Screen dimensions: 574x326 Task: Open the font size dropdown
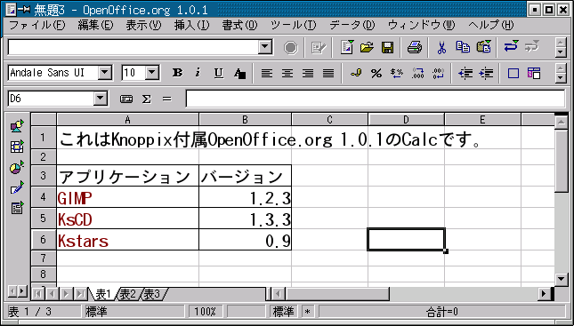[x=152, y=73]
